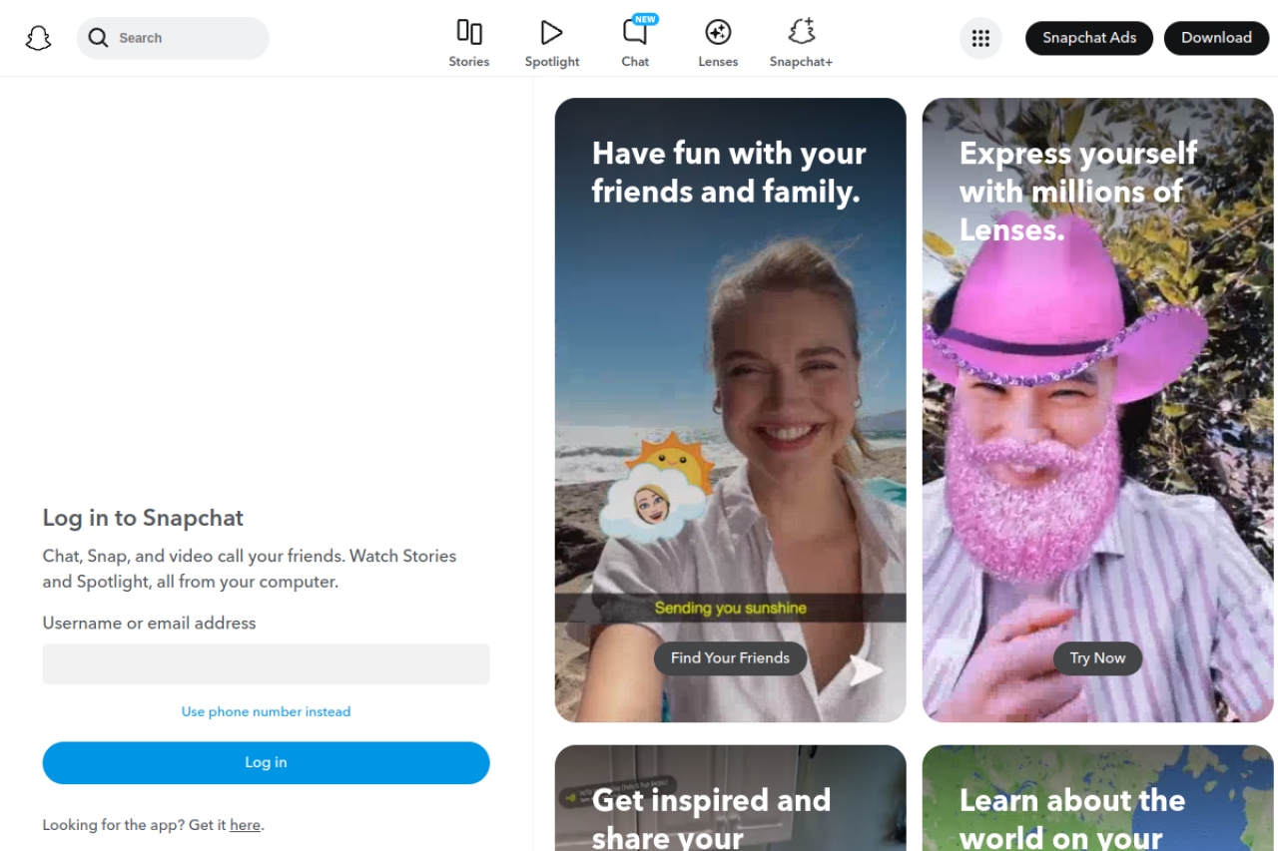Click the Find Your Friends button

pos(730,658)
